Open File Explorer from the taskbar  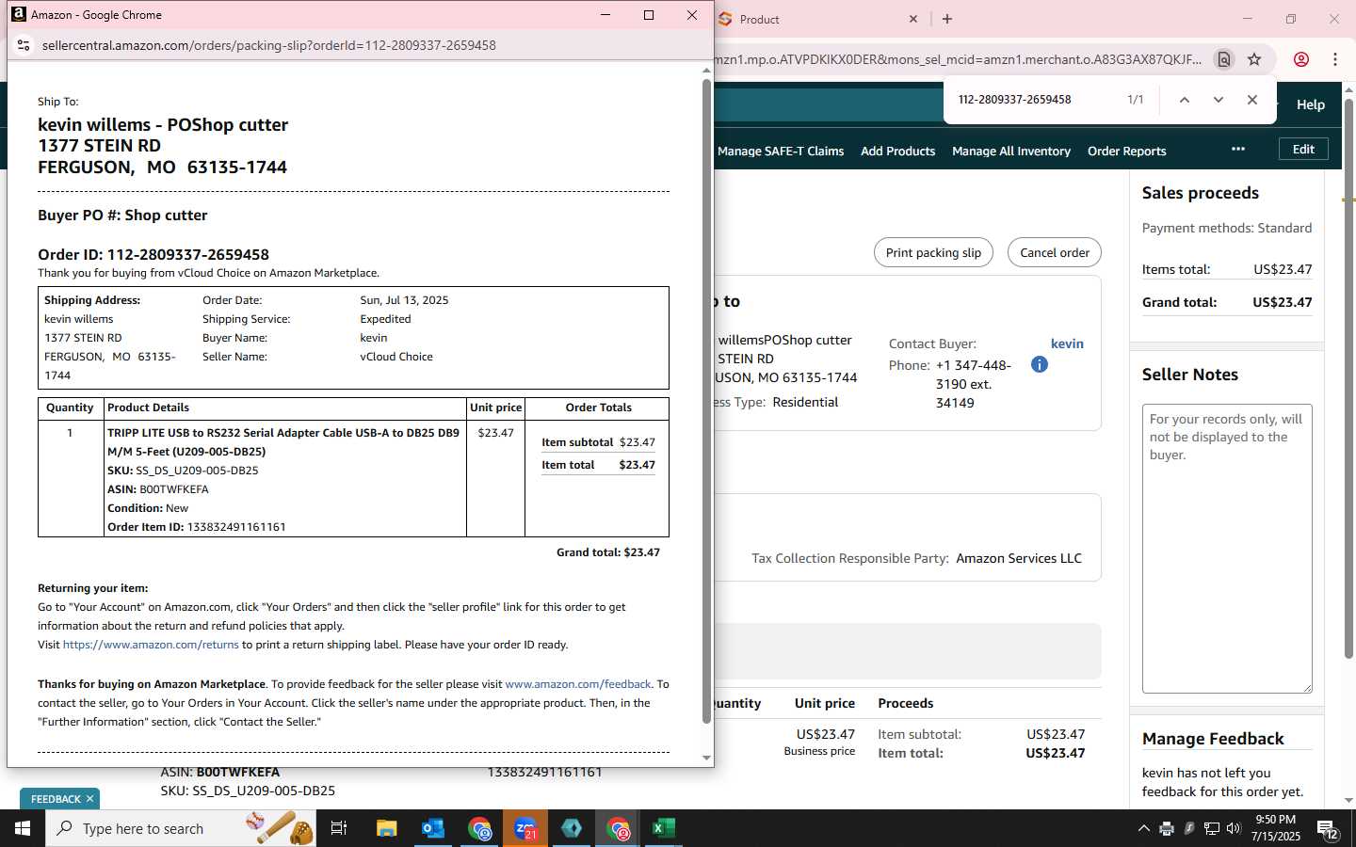point(387,828)
